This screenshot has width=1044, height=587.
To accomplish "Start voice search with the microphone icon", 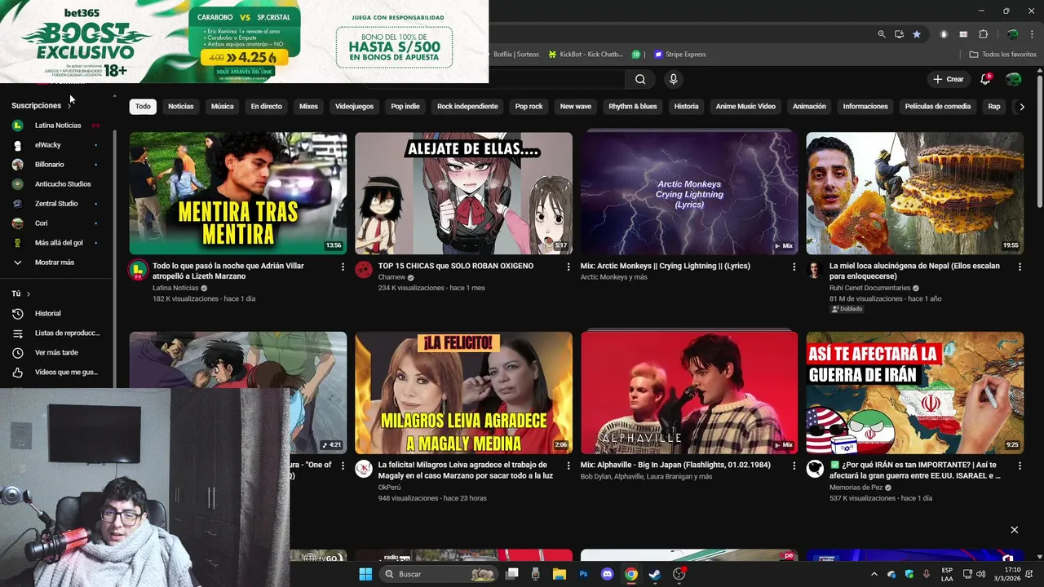I will pyautogui.click(x=673, y=79).
